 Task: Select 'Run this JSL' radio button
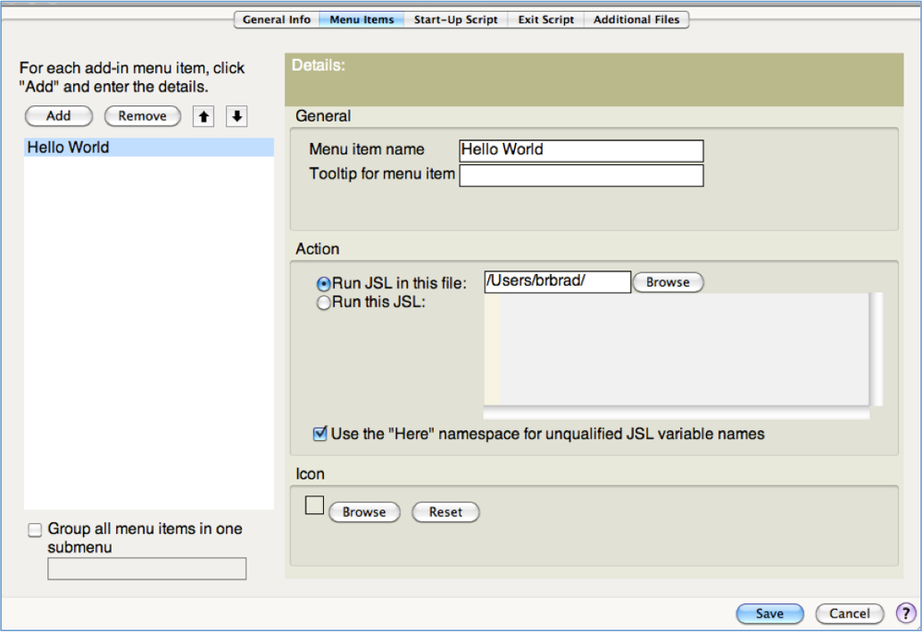coord(323,303)
